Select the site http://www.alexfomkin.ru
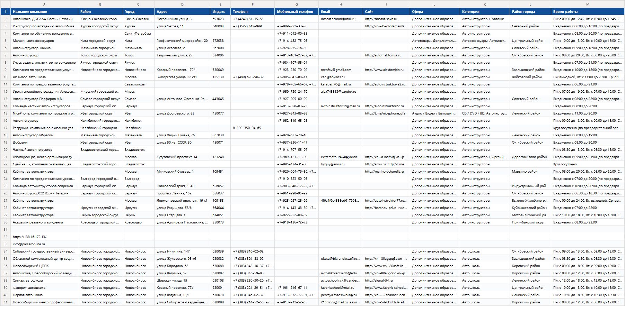625x312 pixels. pyautogui.click(x=386, y=70)
